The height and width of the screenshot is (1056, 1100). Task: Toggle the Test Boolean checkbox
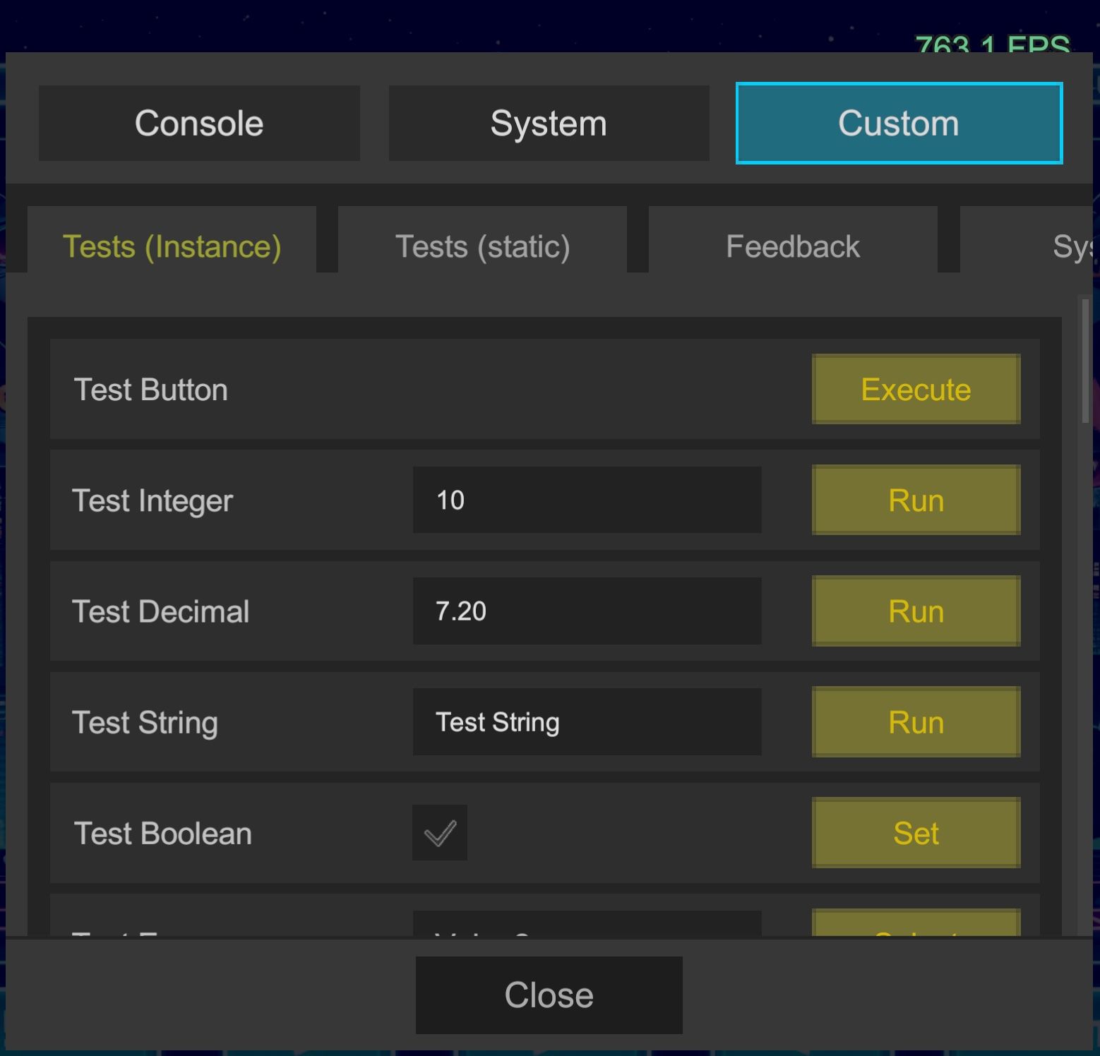[x=440, y=833]
